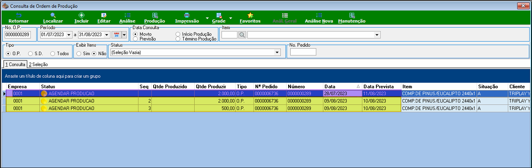Click the Qtde Produzido column header
The height and width of the screenshot is (168, 532).
pyautogui.click(x=173, y=87)
